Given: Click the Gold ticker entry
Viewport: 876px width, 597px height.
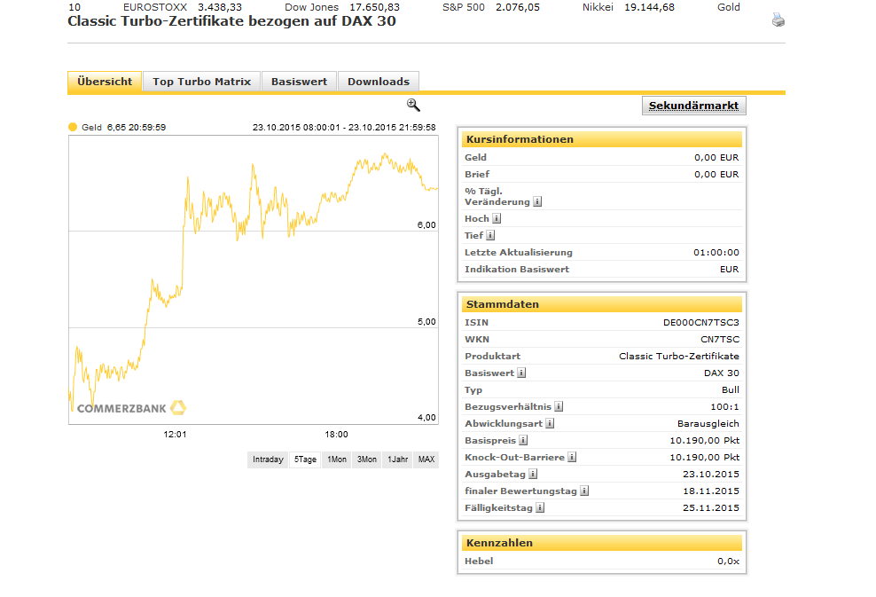Looking at the screenshot, I should click(729, 7).
